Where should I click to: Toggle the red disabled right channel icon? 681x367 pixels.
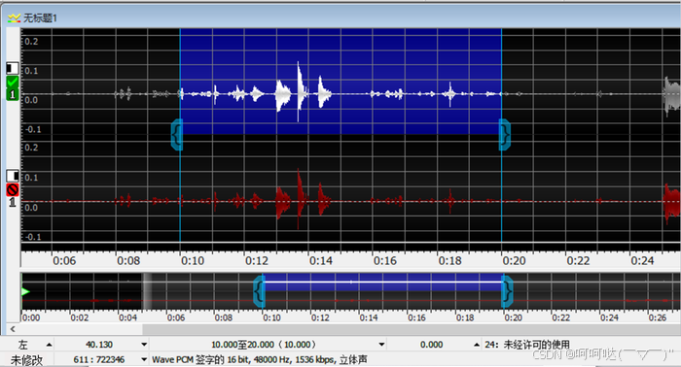[12, 189]
